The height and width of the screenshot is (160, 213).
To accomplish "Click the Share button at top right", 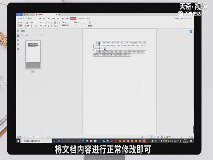I will (181, 19).
